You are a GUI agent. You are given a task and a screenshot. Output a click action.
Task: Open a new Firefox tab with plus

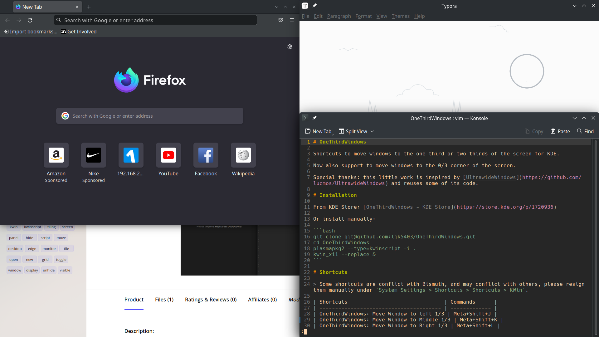click(x=89, y=7)
